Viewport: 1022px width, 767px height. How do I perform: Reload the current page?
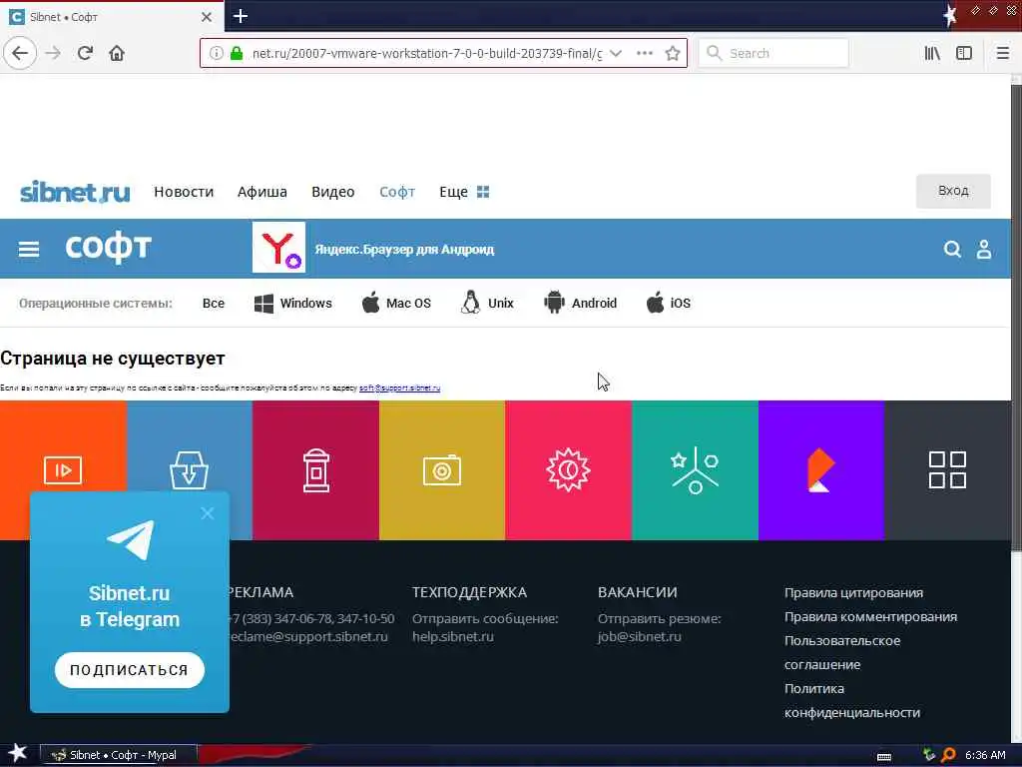[85, 53]
